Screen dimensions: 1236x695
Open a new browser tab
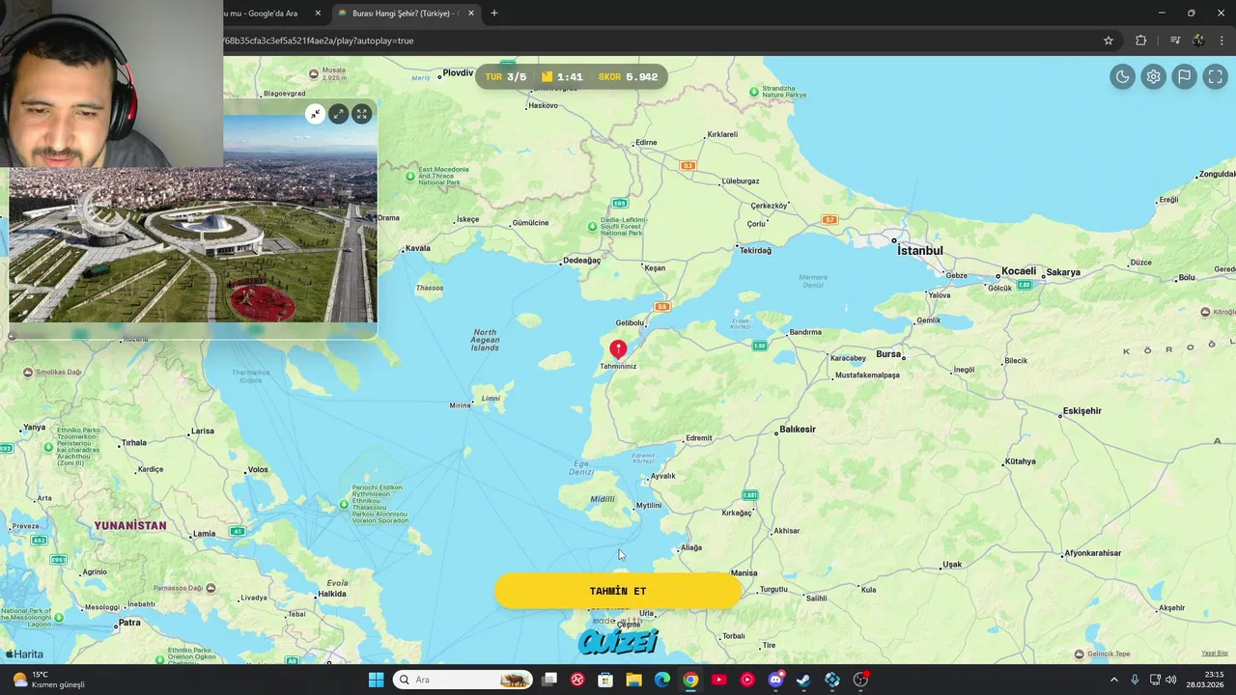coord(494,14)
